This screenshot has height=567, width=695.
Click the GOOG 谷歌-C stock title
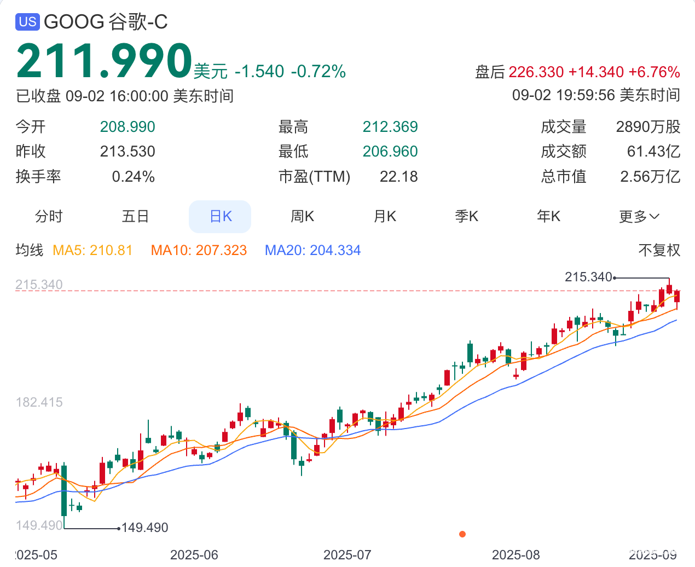[x=105, y=22]
